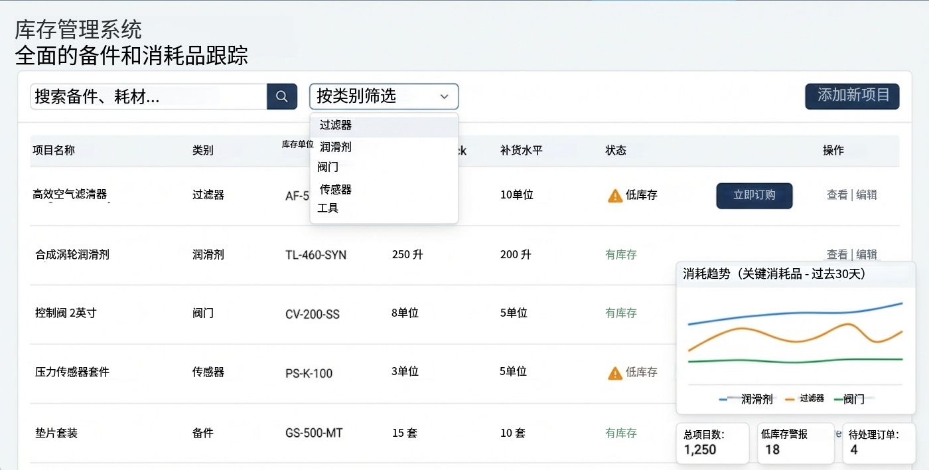This screenshot has width=929, height=470.
Task: Click 低库存 status for 高效空气滤清器
Action: pyautogui.click(x=642, y=195)
